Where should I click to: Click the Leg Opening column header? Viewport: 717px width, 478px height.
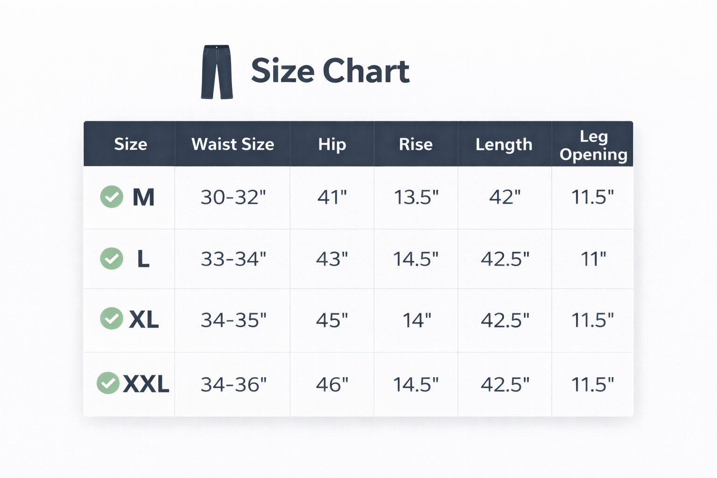click(x=593, y=145)
